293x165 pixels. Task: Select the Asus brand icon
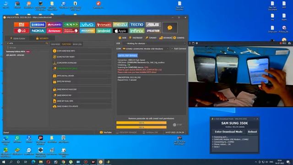(x=153, y=25)
